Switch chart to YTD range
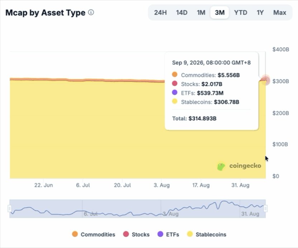This screenshot has width=298, height=248. tap(241, 13)
